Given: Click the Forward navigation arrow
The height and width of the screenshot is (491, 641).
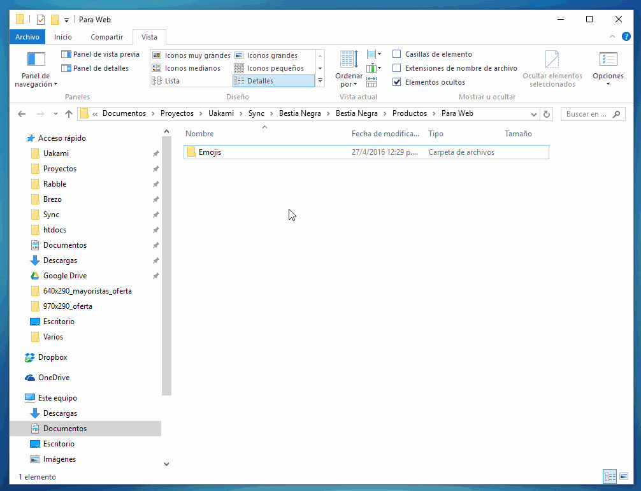Looking at the screenshot, I should [40, 114].
